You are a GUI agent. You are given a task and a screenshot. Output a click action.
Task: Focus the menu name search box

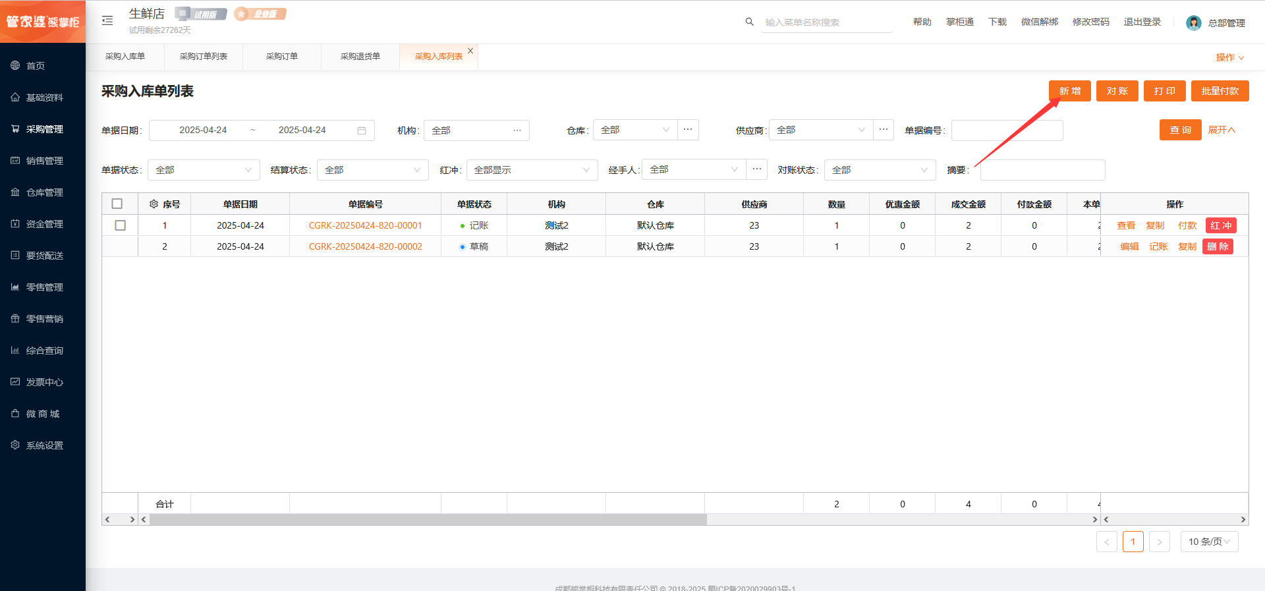tap(826, 22)
